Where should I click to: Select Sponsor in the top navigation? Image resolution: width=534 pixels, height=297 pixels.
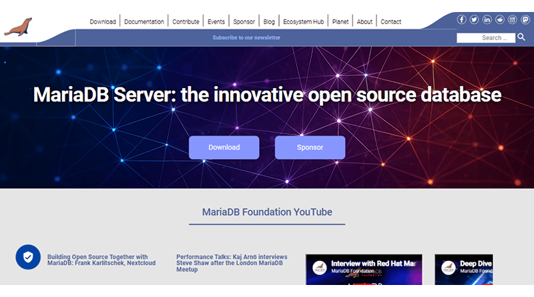(244, 22)
